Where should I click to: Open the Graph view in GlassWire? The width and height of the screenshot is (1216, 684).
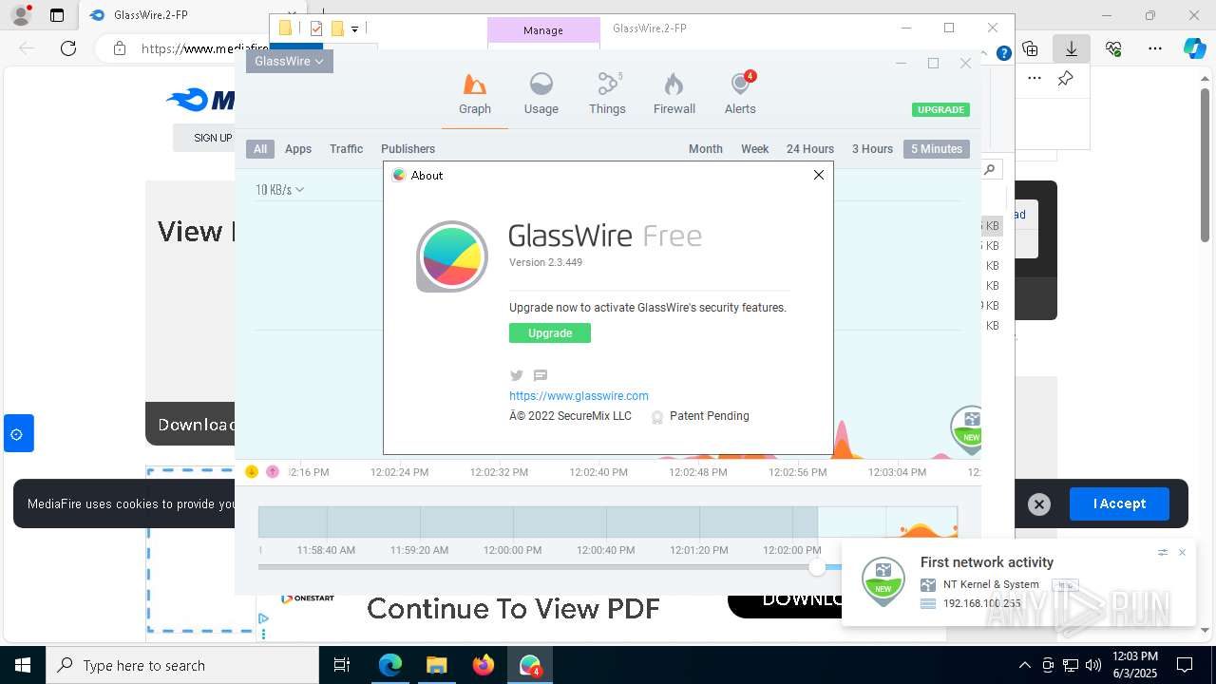[475, 94]
